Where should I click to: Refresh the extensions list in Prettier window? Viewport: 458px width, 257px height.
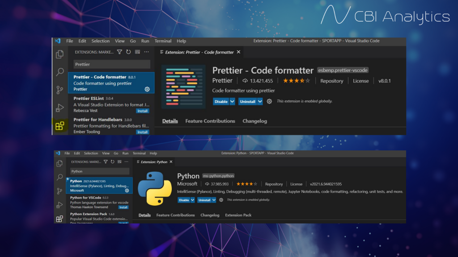coord(128,52)
